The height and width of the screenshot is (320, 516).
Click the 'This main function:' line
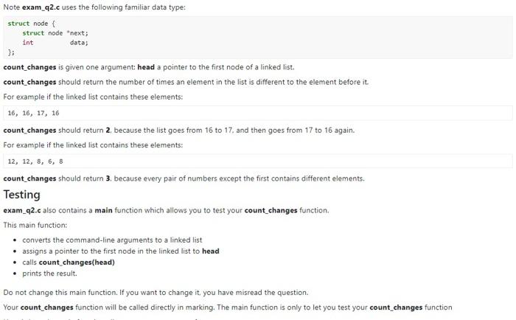[35, 225]
